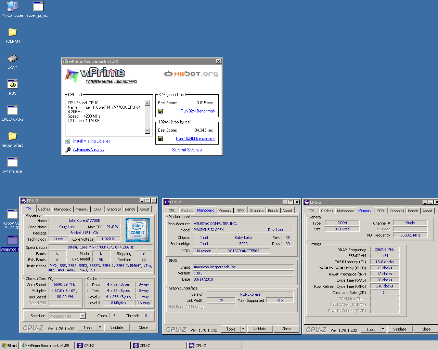The image size is (438, 350).
Task: Click Tools button in Memory window
Action: coord(371,329)
